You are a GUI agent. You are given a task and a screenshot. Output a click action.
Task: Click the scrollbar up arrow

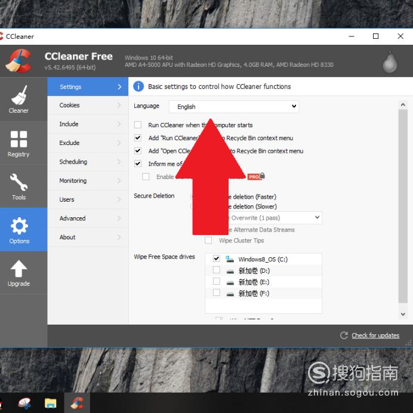pos(403,105)
